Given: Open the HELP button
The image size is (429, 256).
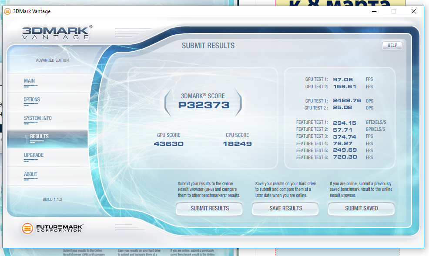Looking at the screenshot, I should pyautogui.click(x=392, y=46).
